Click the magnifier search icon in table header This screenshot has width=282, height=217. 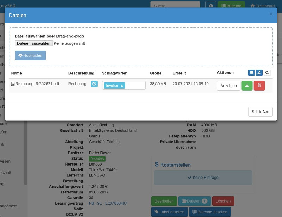[267, 73]
